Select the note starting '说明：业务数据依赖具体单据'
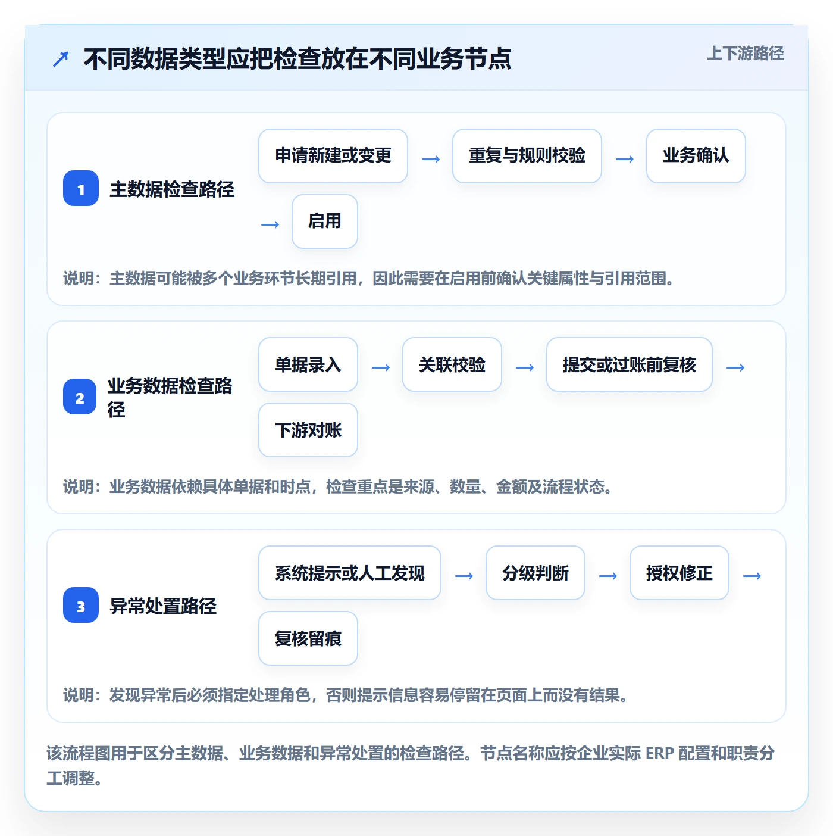Image resolution: width=833 pixels, height=836 pixels. coord(339,486)
